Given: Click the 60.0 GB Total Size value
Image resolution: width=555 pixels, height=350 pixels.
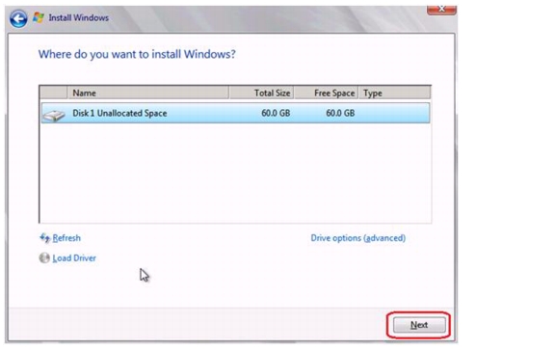Looking at the screenshot, I should click(x=276, y=113).
